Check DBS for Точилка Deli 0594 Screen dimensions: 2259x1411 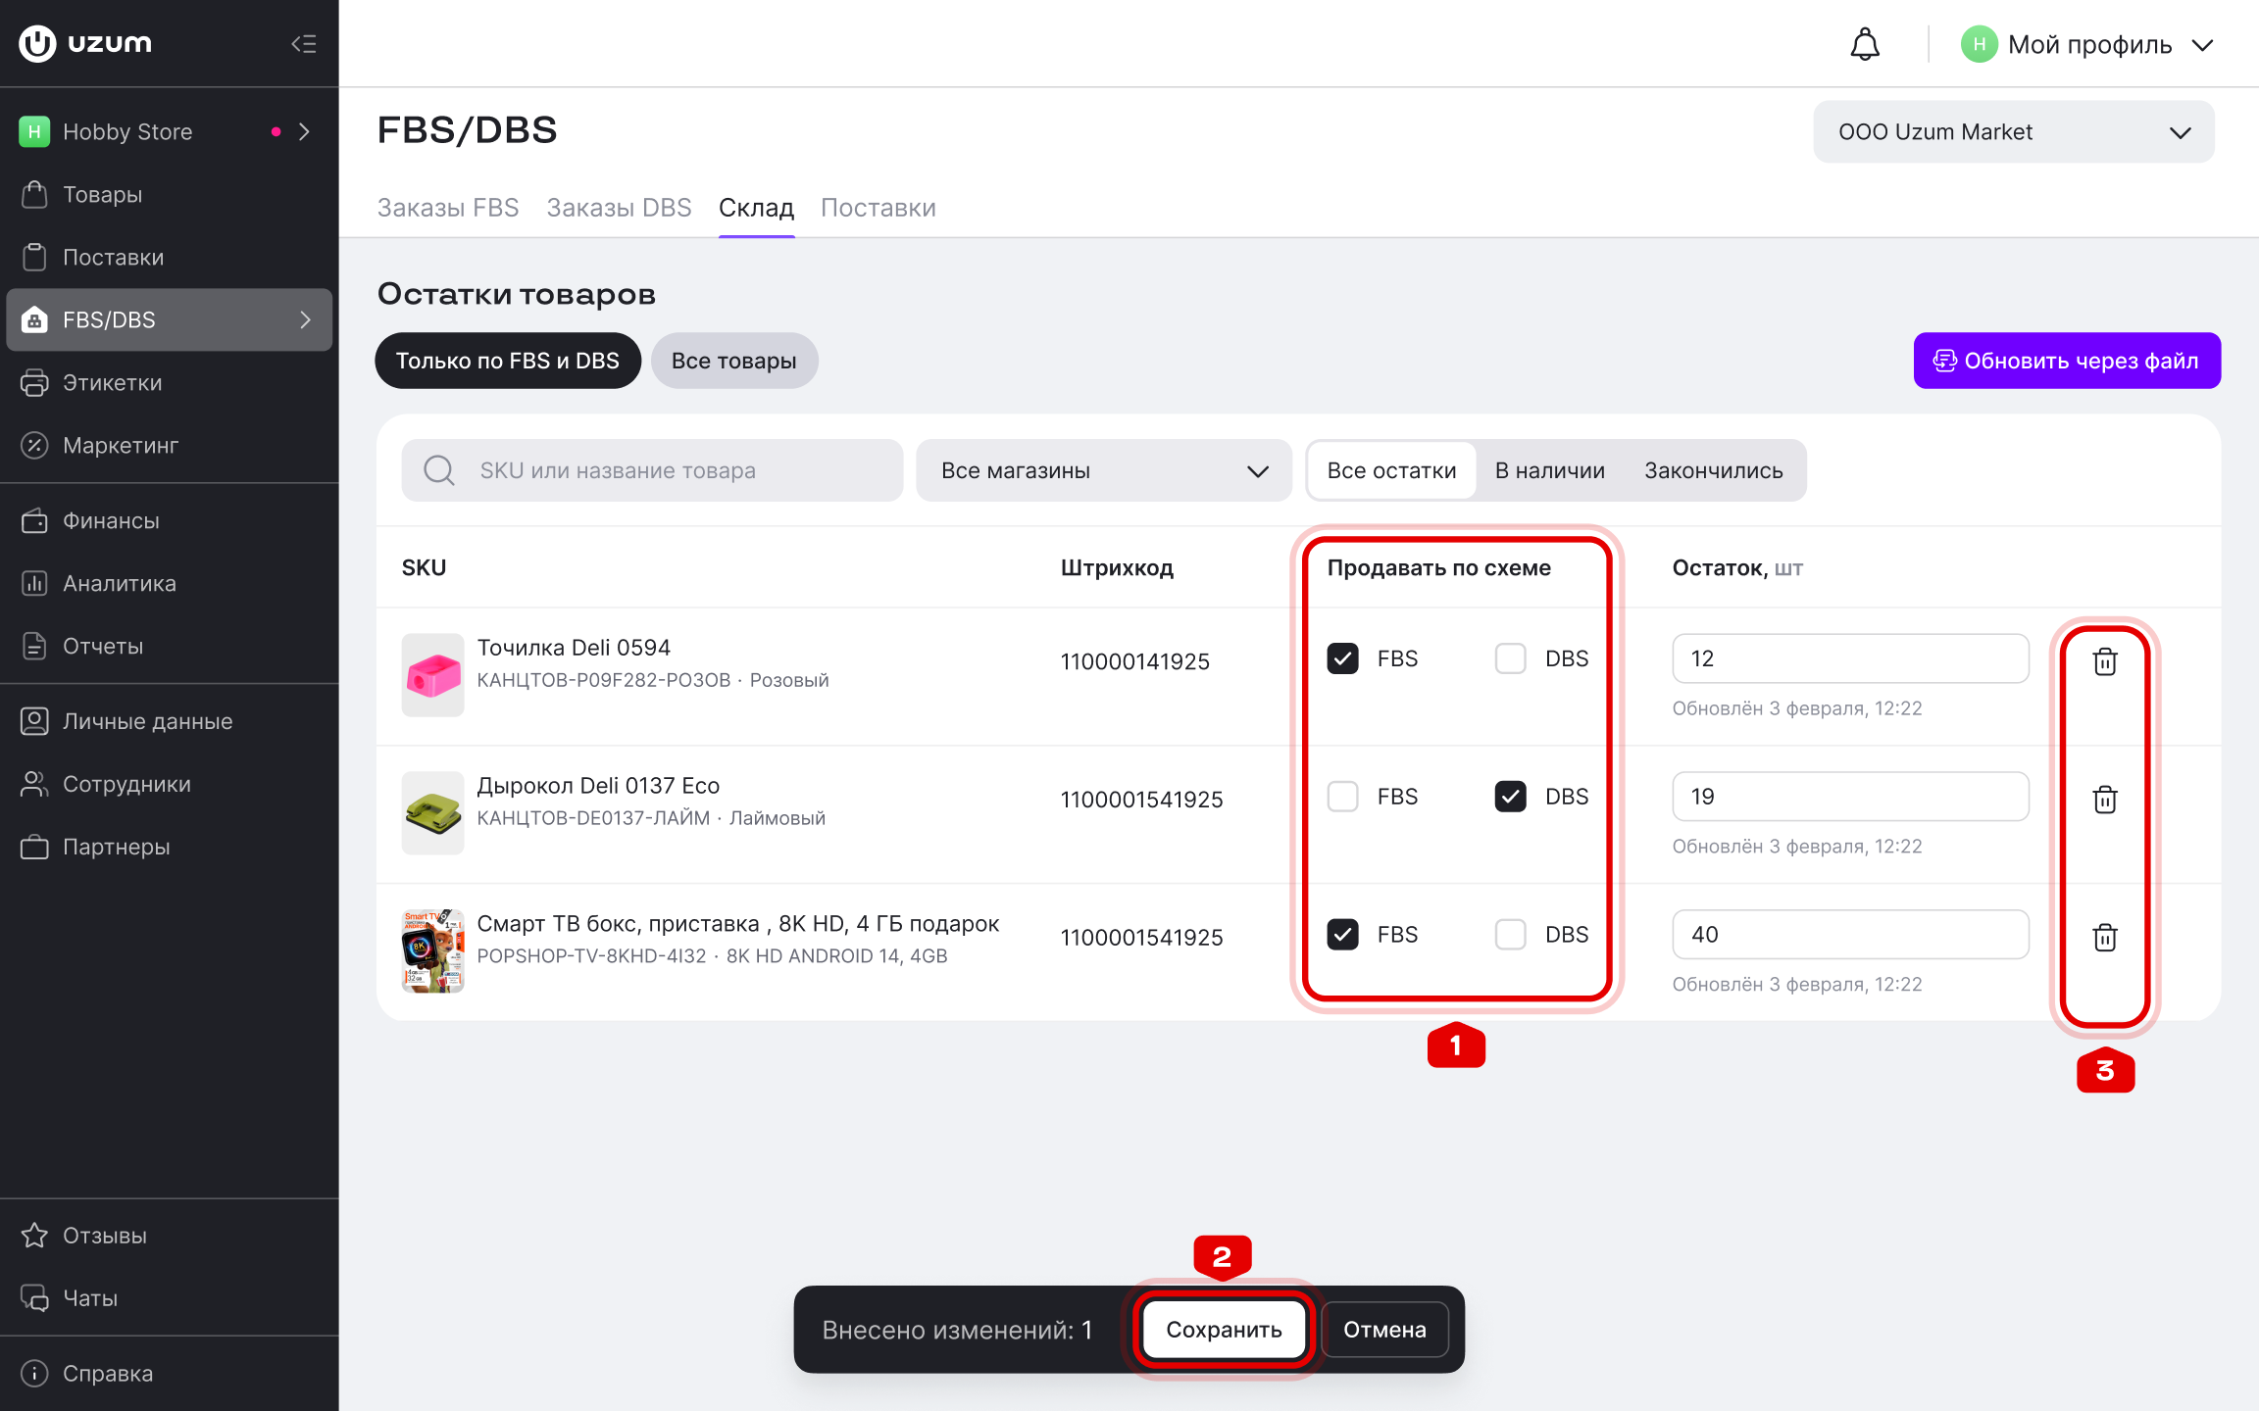(1510, 658)
